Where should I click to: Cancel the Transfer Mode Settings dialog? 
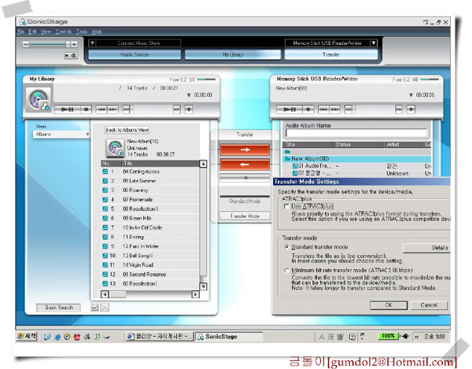429,305
